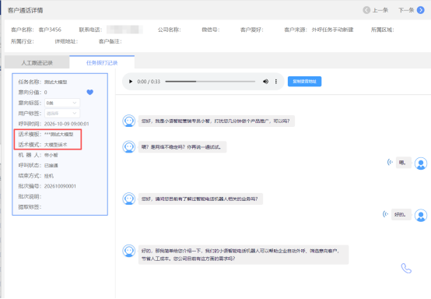
Task: Click the 结束方式 value 挂机
Action: point(49,176)
